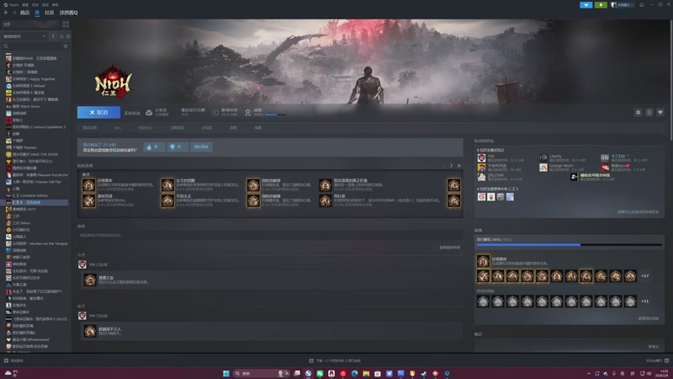Click the library search field
The image size is (673, 379).
pyautogui.click(x=34, y=47)
